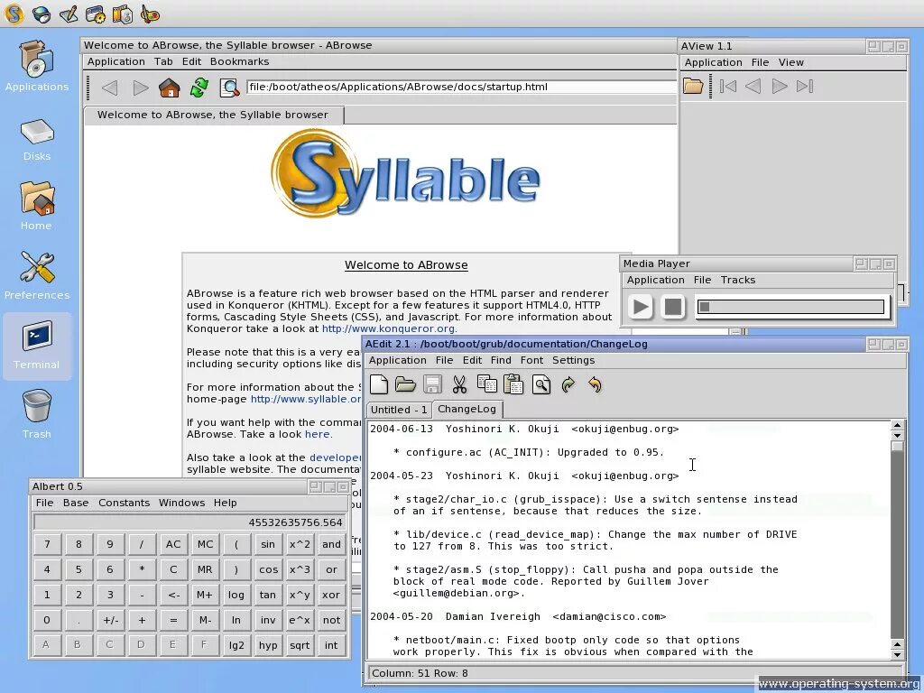The image size is (924, 693).
Task: Follow the syllable.org home-page link
Action: [307, 399]
